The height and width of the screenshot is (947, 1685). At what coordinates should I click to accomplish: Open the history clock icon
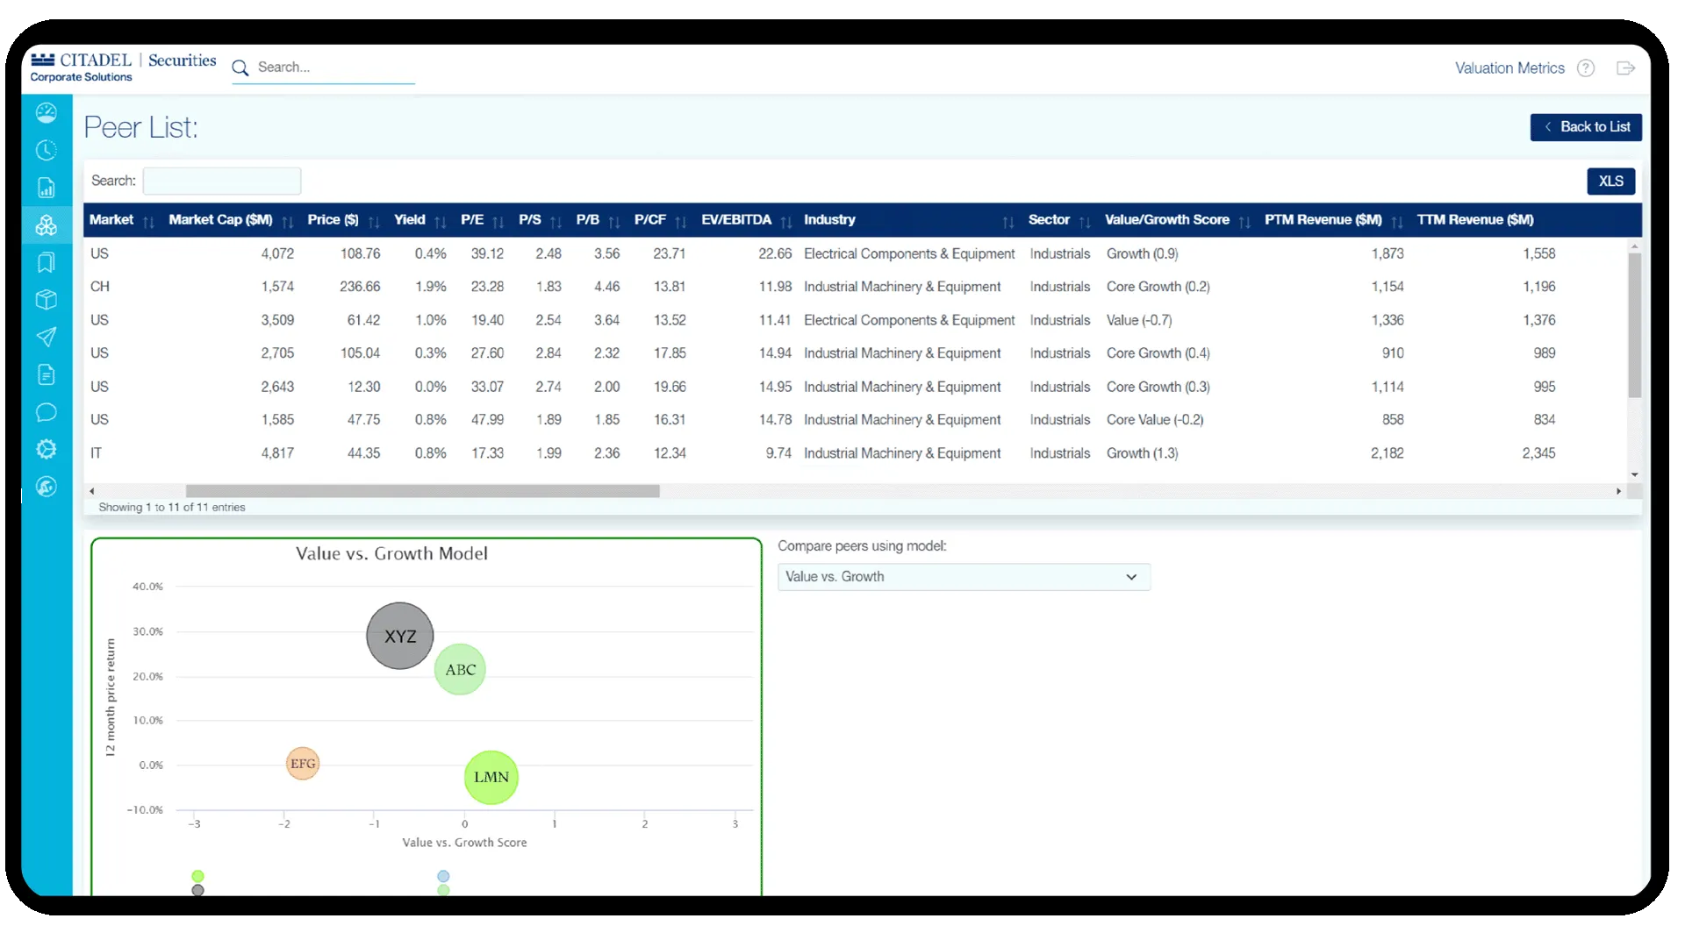click(x=47, y=150)
